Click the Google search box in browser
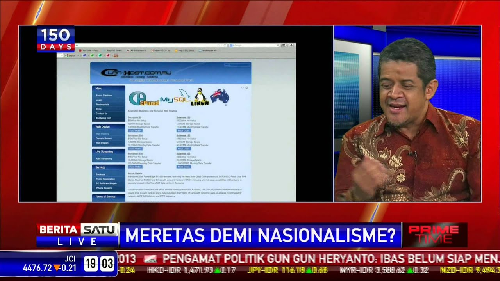 pyautogui.click(x=254, y=45)
